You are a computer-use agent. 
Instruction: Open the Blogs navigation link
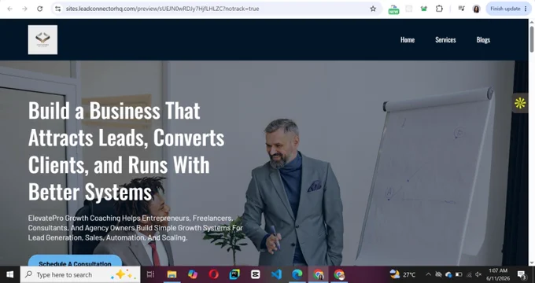click(x=483, y=40)
